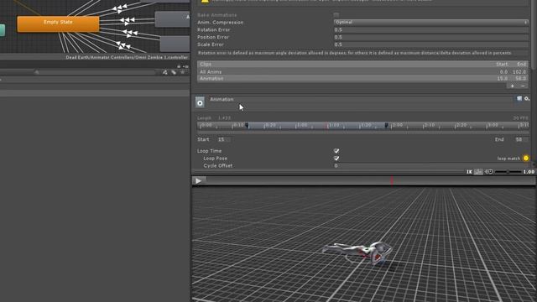Image resolution: width=537 pixels, height=302 pixels.
Task: Click the Start frame field showing 15
Action: [x=224, y=139]
